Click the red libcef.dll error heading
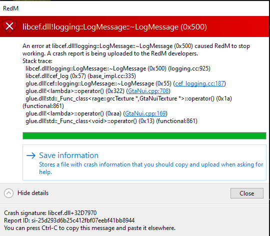The height and width of the screenshot is (236, 270). tap(114, 27)
